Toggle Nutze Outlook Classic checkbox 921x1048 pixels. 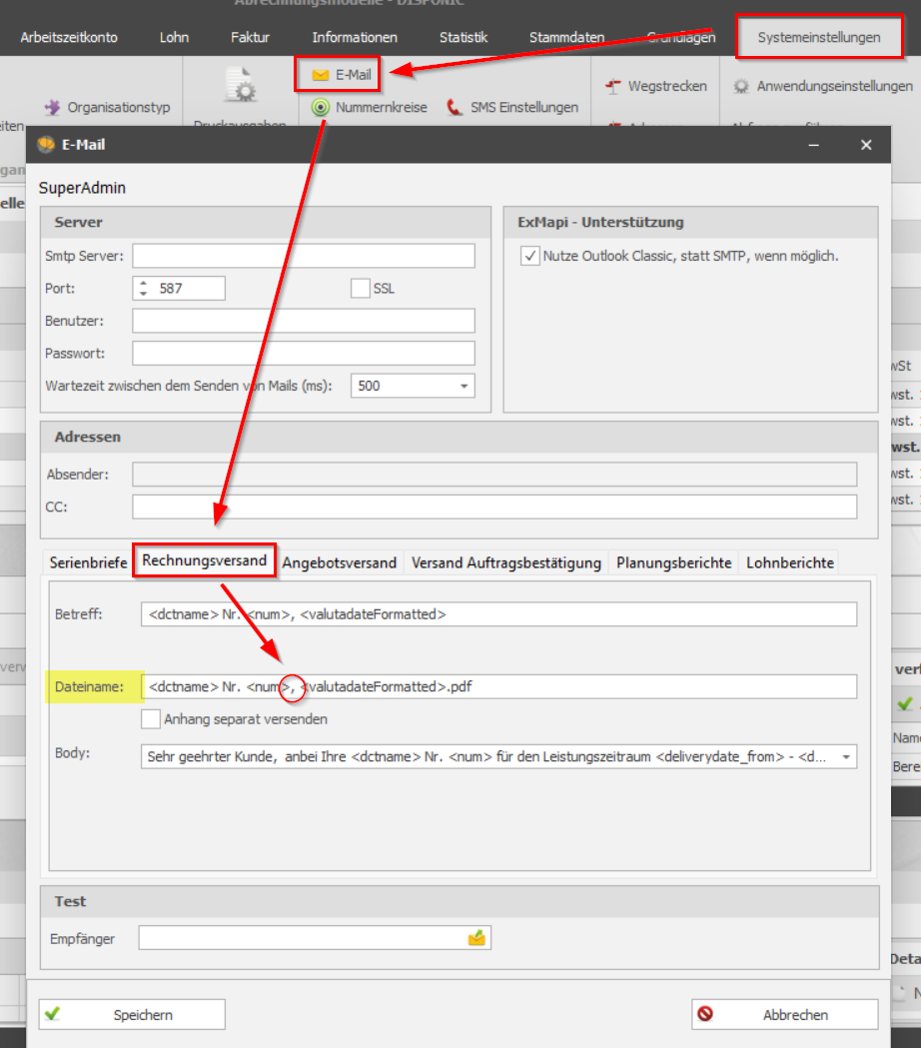coord(530,256)
